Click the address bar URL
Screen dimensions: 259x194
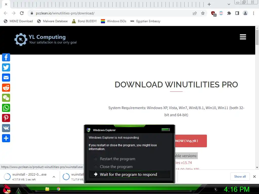(x=65, y=13)
